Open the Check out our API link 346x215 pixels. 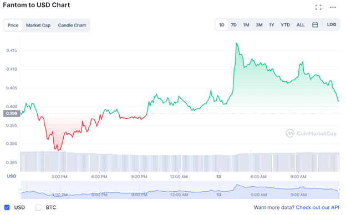coord(317,207)
